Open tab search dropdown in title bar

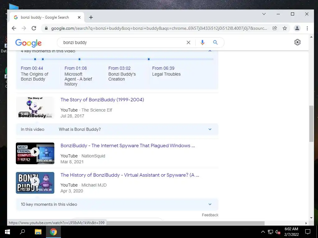[264, 14]
